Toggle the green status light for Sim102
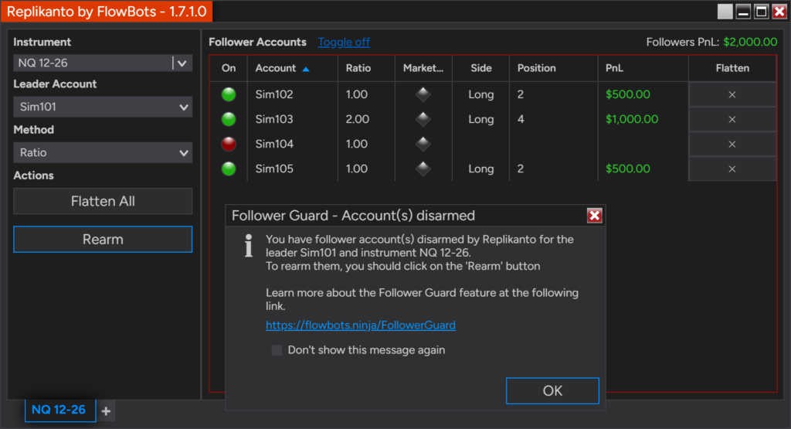This screenshot has height=429, width=791. pyautogui.click(x=229, y=94)
